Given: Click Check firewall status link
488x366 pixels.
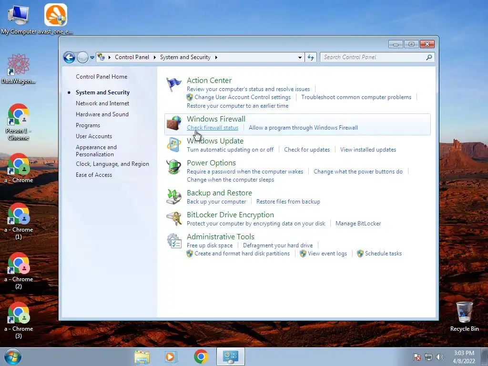Looking at the screenshot, I should point(213,128).
